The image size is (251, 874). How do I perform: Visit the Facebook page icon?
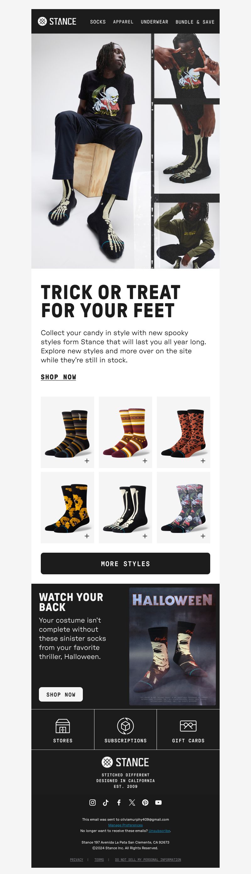click(x=119, y=802)
